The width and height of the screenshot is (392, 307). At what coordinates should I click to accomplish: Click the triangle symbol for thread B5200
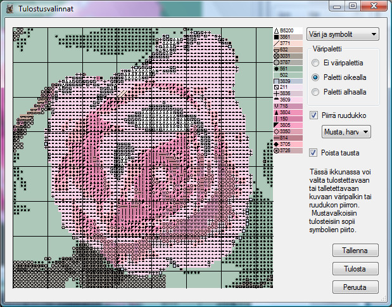point(276,31)
